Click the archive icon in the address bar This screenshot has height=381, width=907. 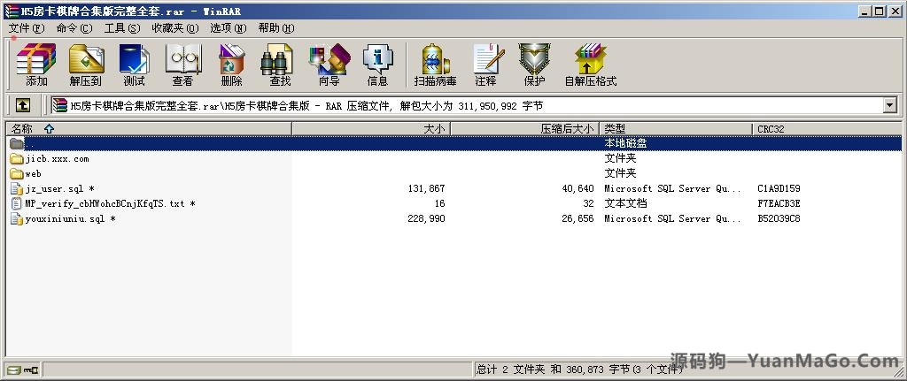click(x=59, y=105)
